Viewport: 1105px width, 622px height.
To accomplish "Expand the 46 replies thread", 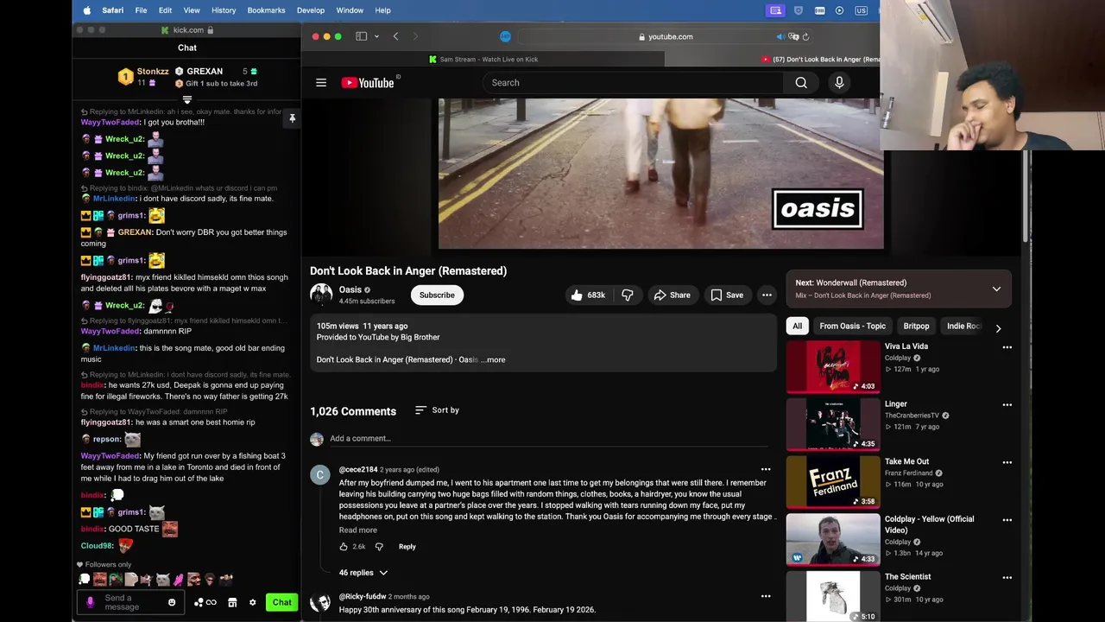I will point(363,573).
